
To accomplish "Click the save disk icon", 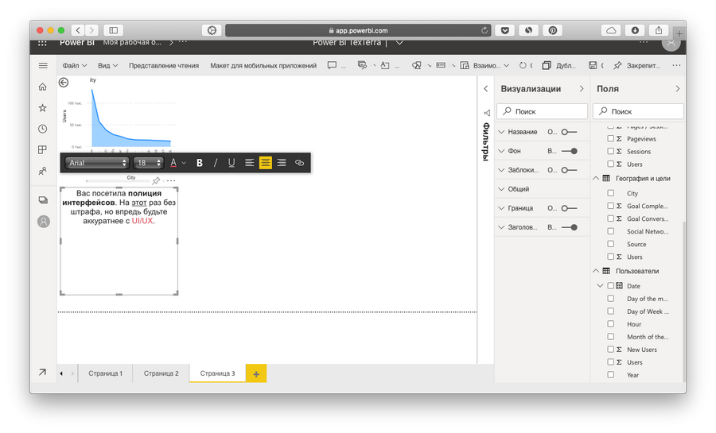I will [593, 66].
